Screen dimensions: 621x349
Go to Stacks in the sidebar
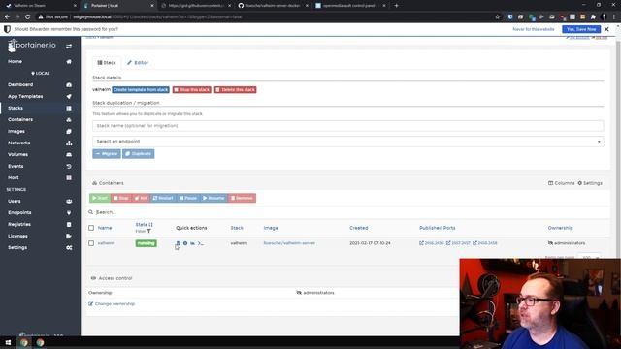[x=16, y=108]
